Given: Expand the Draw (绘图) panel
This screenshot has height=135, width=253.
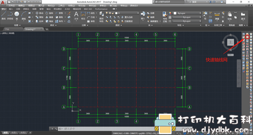Looking at the screenshot, I should [17, 25].
